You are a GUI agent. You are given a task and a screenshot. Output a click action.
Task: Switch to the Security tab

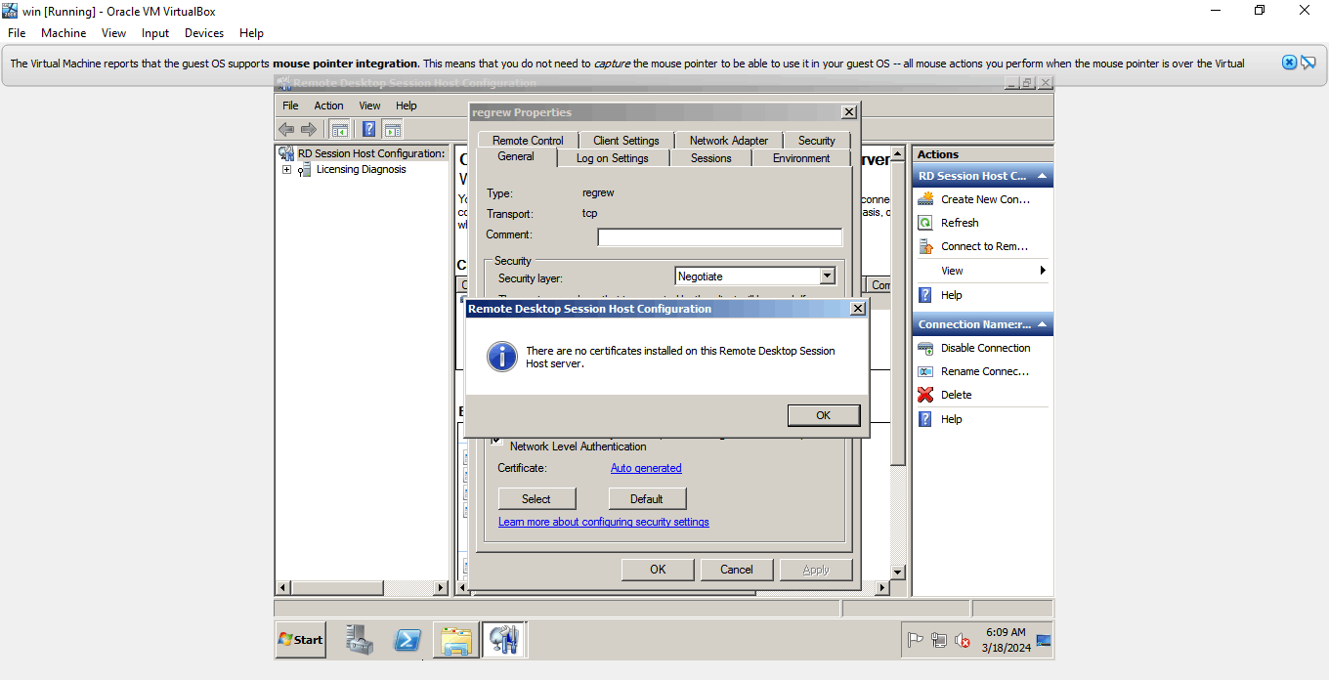pyautogui.click(x=817, y=141)
